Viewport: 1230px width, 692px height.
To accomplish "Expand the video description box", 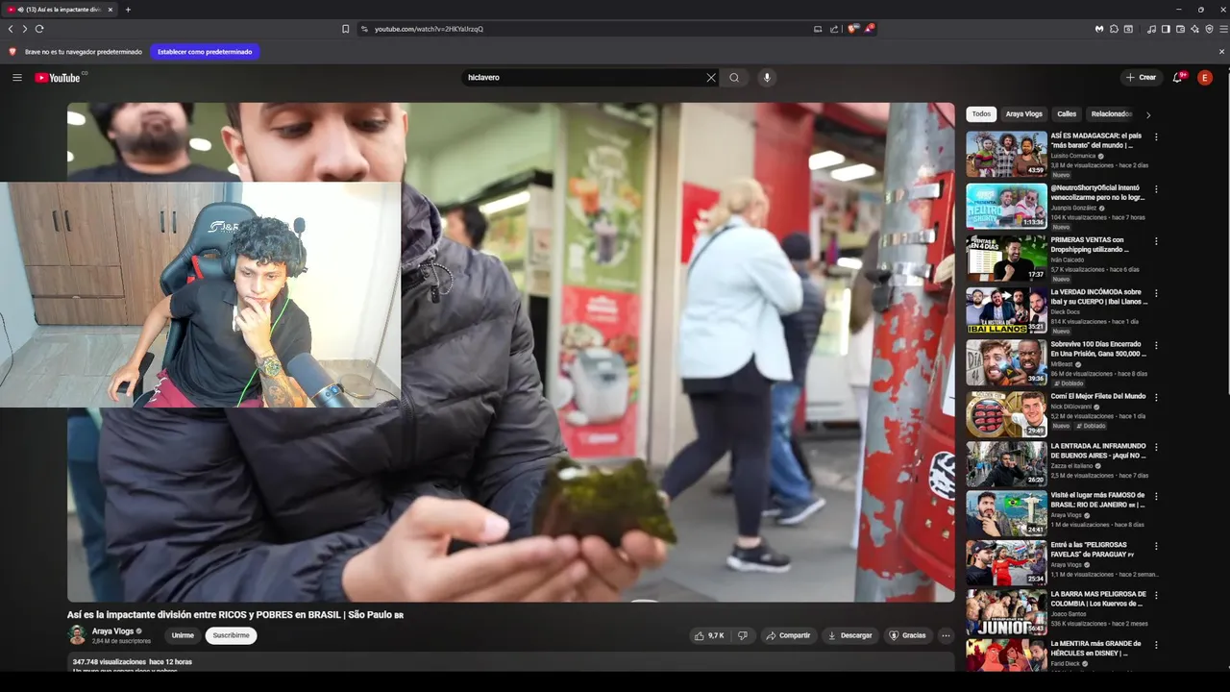I will (510, 662).
